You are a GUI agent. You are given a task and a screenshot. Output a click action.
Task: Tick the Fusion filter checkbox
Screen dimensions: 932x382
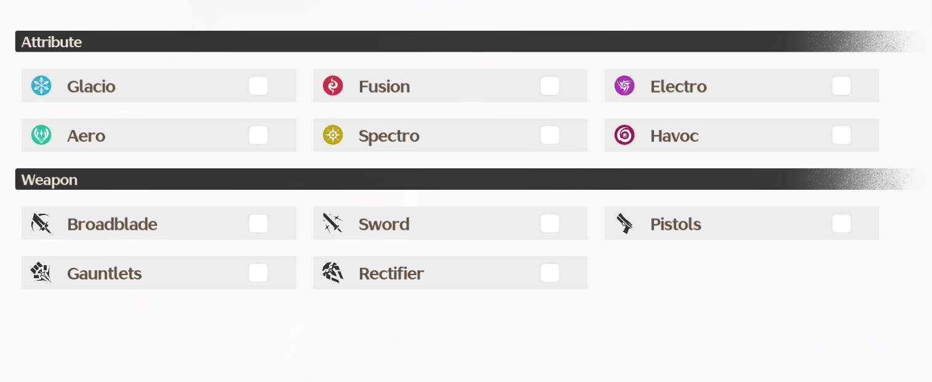(x=550, y=86)
